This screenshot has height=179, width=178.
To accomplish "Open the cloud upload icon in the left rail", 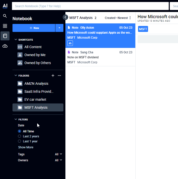I will coord(5,46).
